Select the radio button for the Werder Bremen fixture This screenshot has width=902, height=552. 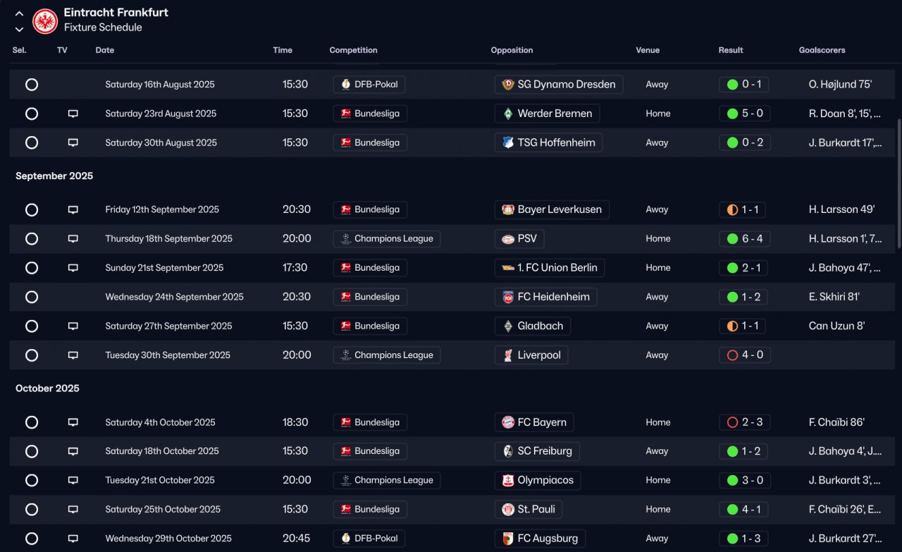(x=32, y=114)
